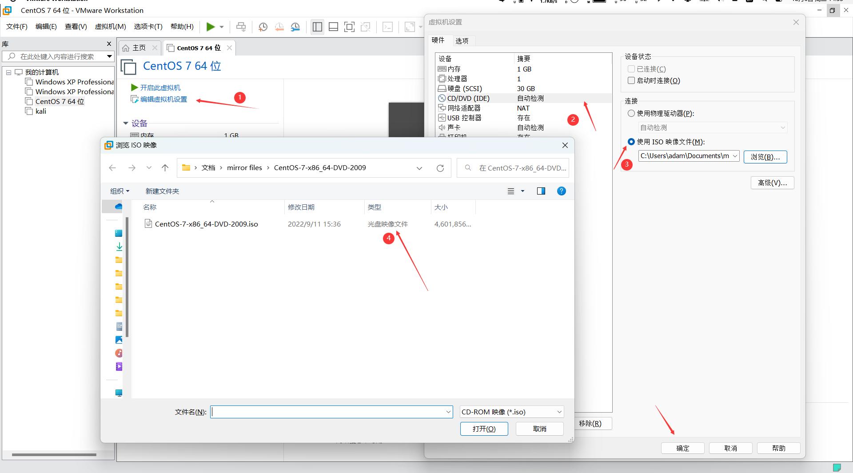Select USB 控制器 in the device list
The image size is (853, 473).
click(x=524, y=118)
